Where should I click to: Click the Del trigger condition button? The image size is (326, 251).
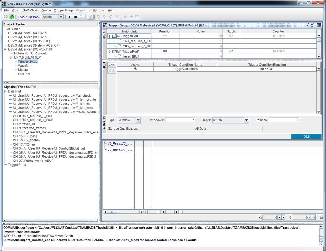[112, 71]
